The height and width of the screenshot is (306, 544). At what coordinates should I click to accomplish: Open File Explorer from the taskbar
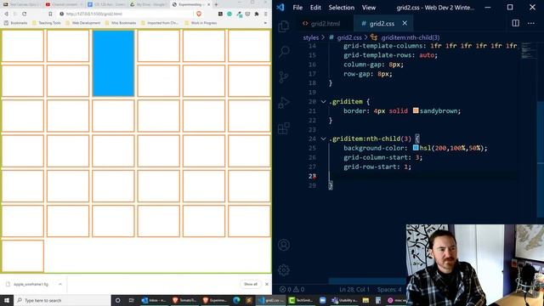click(365, 300)
